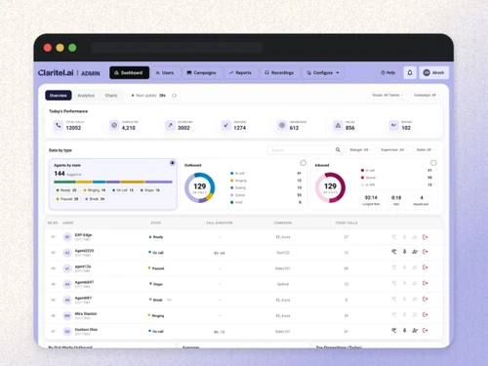This screenshot has width=488, height=366.
Task: Click listen-in icon in Agent2223 row
Action: 394,252
